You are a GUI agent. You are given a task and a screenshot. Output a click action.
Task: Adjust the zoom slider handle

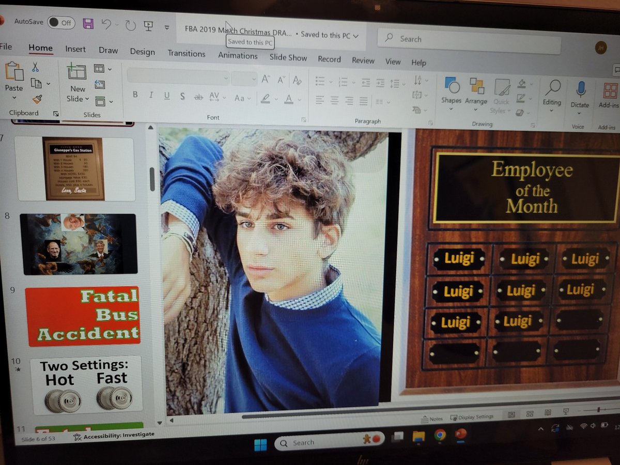click(x=599, y=410)
